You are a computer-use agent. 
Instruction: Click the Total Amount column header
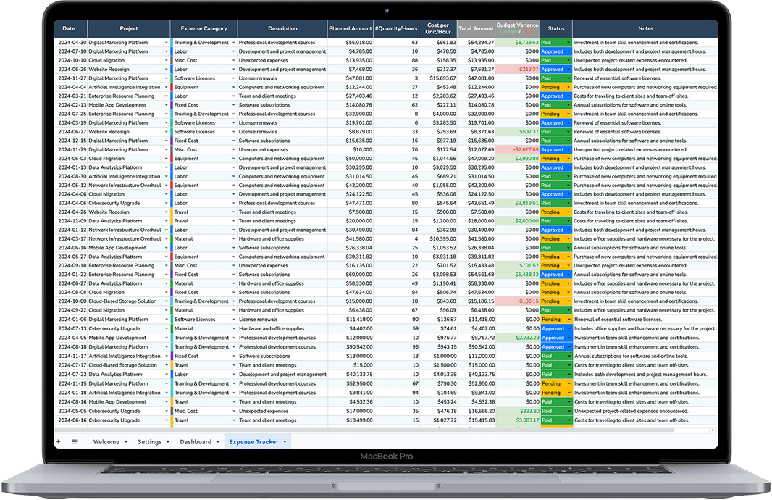[476, 28]
